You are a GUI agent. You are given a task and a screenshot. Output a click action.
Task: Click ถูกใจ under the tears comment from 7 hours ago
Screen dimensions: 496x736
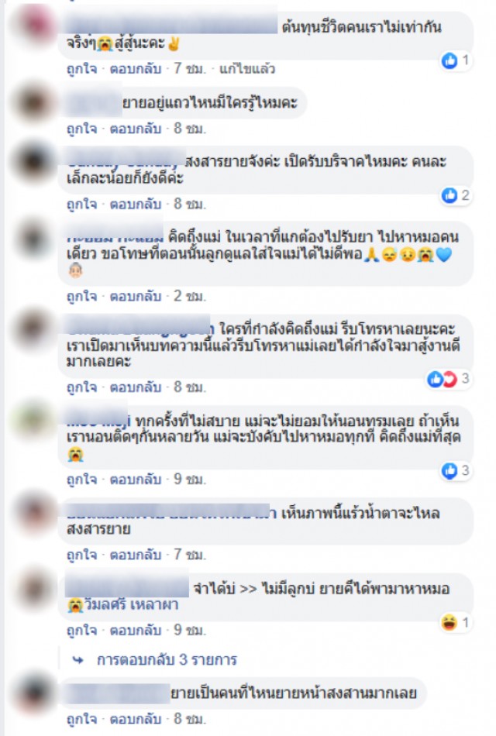81,555
